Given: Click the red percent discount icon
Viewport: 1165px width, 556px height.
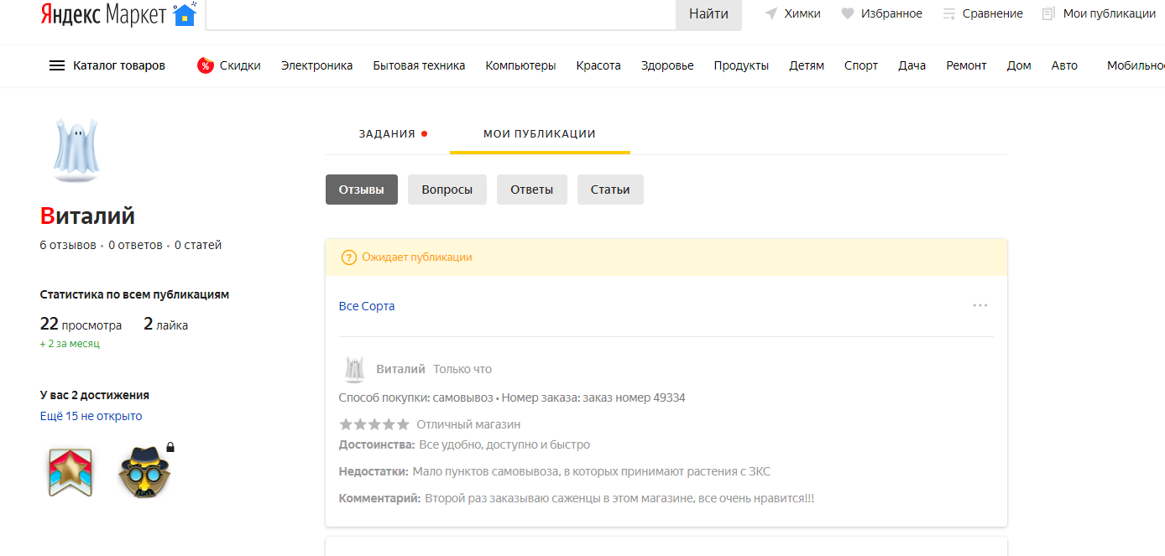Looking at the screenshot, I should [206, 65].
